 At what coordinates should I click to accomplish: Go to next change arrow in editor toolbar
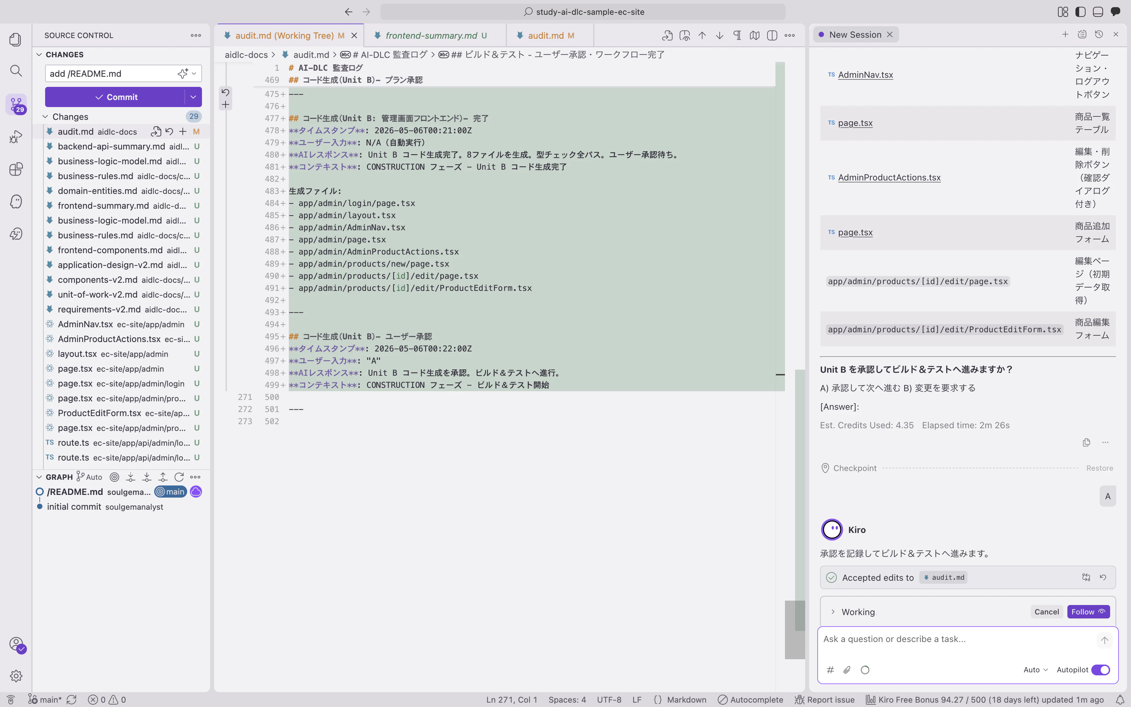tap(720, 36)
